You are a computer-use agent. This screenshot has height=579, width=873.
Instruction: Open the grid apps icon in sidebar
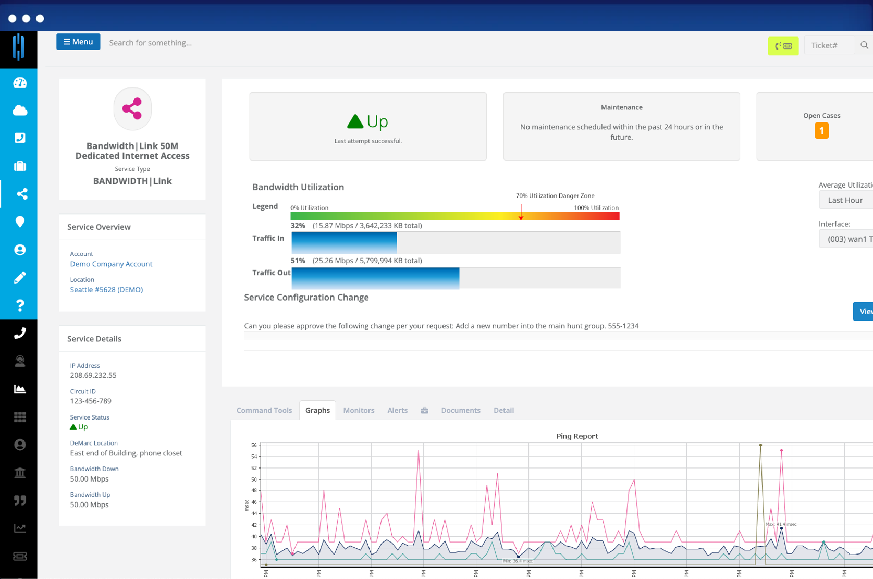[19, 417]
